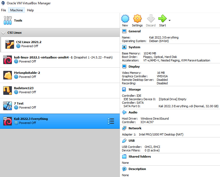This screenshot has height=177, width=220.
Task: Select the Badstore123 machine name
Action: click(24, 88)
